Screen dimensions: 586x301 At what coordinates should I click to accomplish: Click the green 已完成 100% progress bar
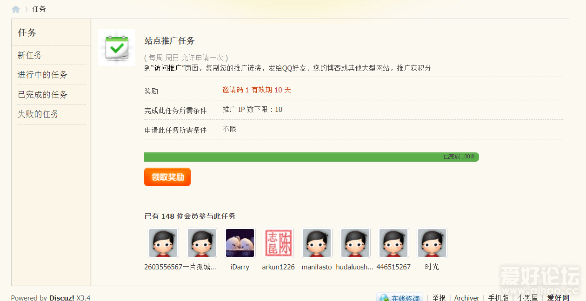[311, 157]
